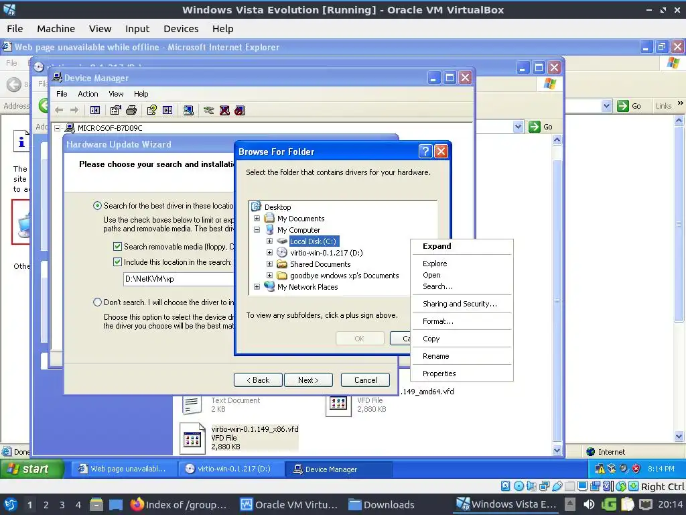Click host clipboard tray icon
The image size is (686, 515).
click(627, 504)
